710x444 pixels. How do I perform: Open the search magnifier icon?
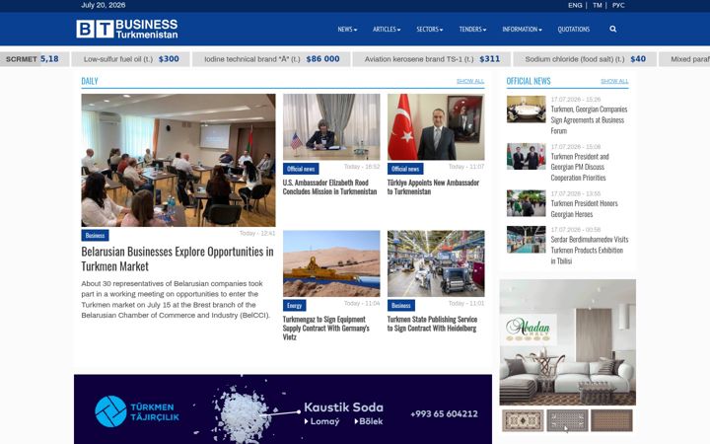click(x=612, y=29)
